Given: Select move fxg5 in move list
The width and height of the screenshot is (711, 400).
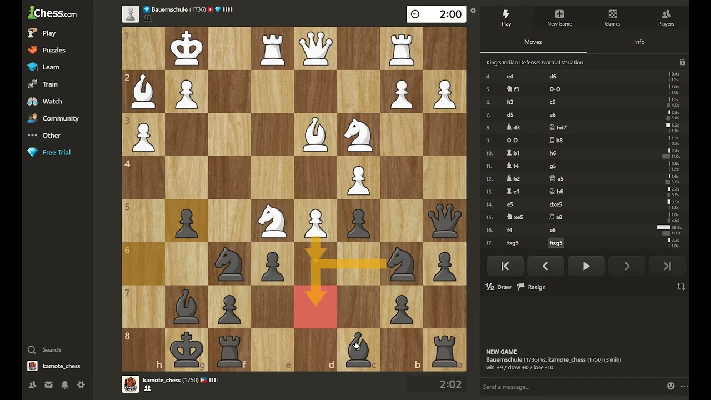Looking at the screenshot, I should coord(513,243).
